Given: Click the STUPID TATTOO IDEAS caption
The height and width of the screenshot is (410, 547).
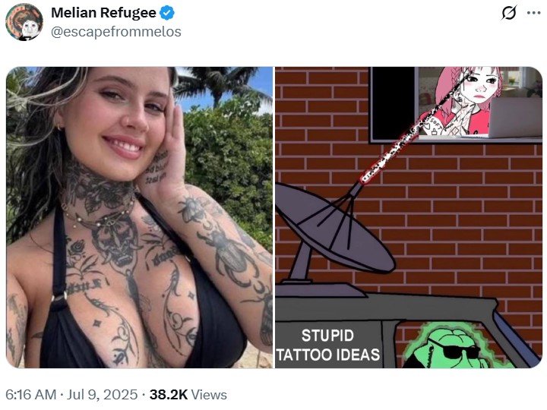Looking at the screenshot, I should coord(328,345).
